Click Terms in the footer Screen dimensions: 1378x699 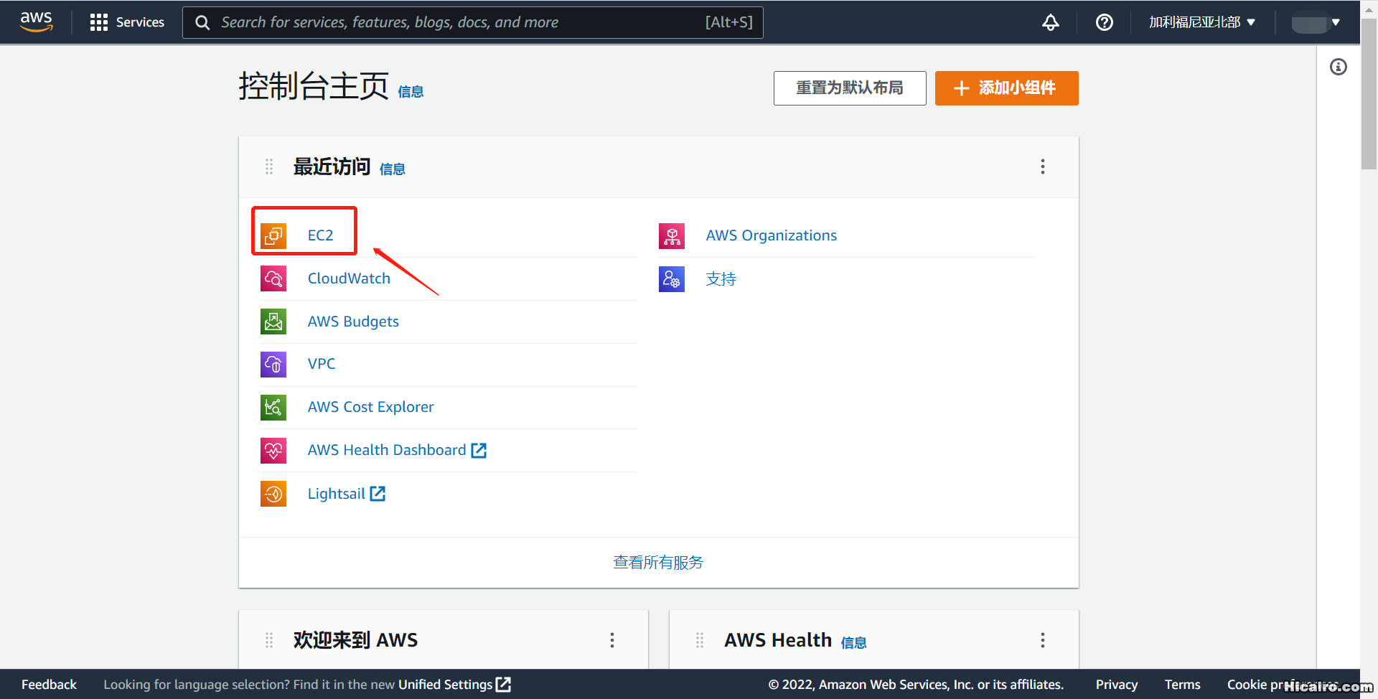point(1183,685)
